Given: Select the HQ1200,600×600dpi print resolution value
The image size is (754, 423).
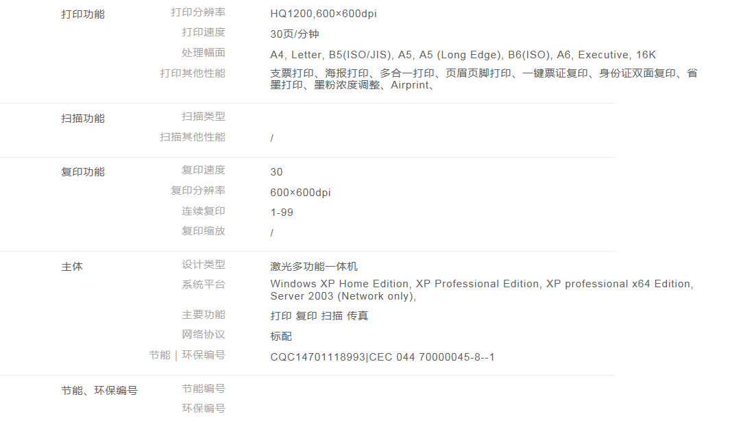Looking at the screenshot, I should coord(323,14).
